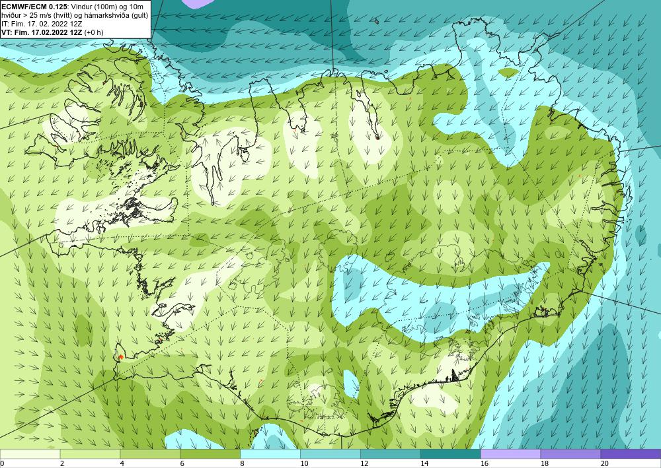Click the legend scale label "12"
This screenshot has width=661, height=468.
click(x=364, y=464)
